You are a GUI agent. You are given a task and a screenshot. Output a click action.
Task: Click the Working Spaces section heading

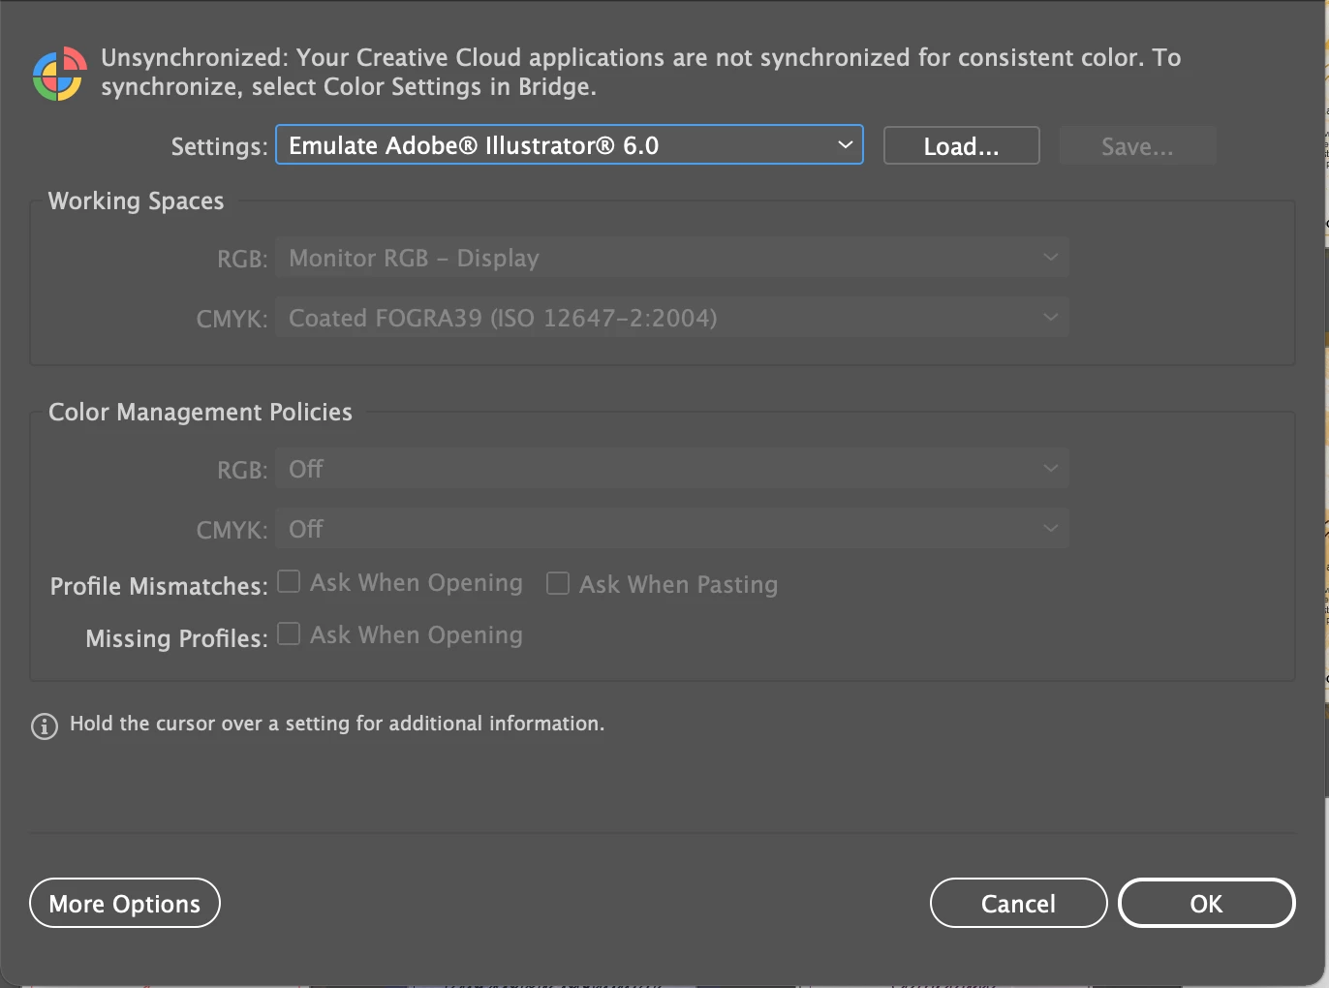[x=136, y=201]
